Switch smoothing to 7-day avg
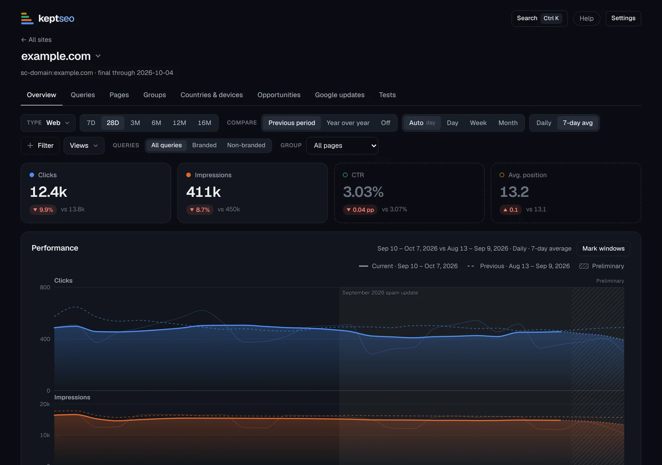The image size is (662, 465). click(578, 123)
